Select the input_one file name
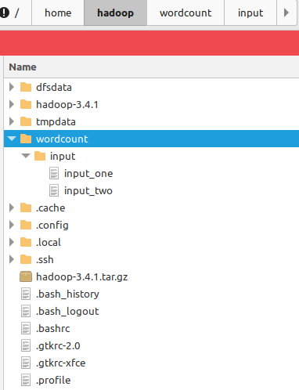 point(88,174)
